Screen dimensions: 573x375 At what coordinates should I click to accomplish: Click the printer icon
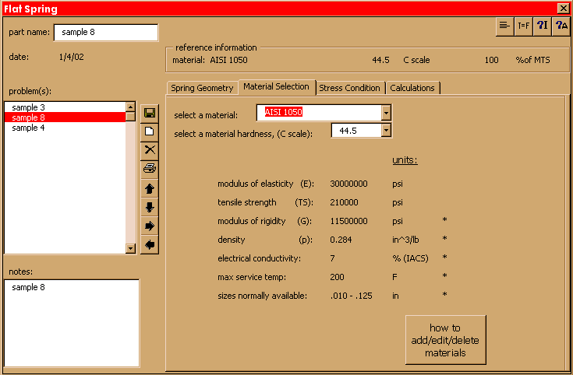click(x=150, y=168)
